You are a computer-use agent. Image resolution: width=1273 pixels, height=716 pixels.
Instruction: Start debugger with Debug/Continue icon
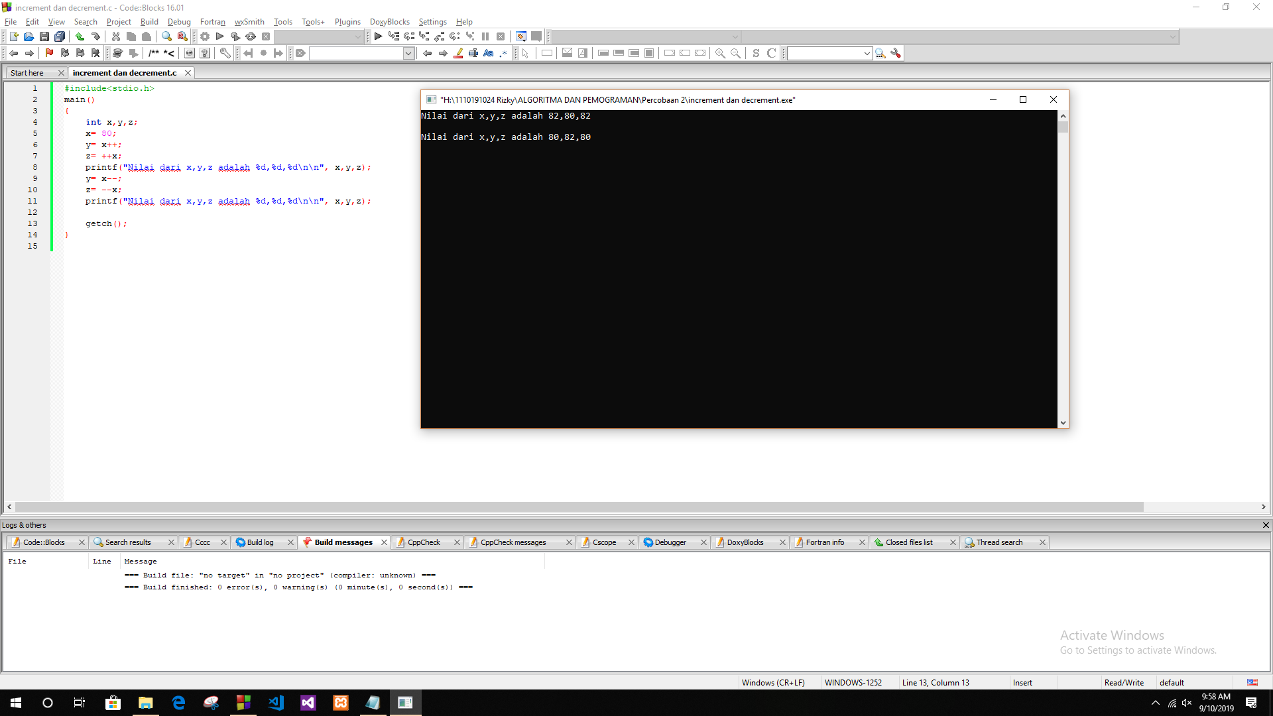pos(378,36)
